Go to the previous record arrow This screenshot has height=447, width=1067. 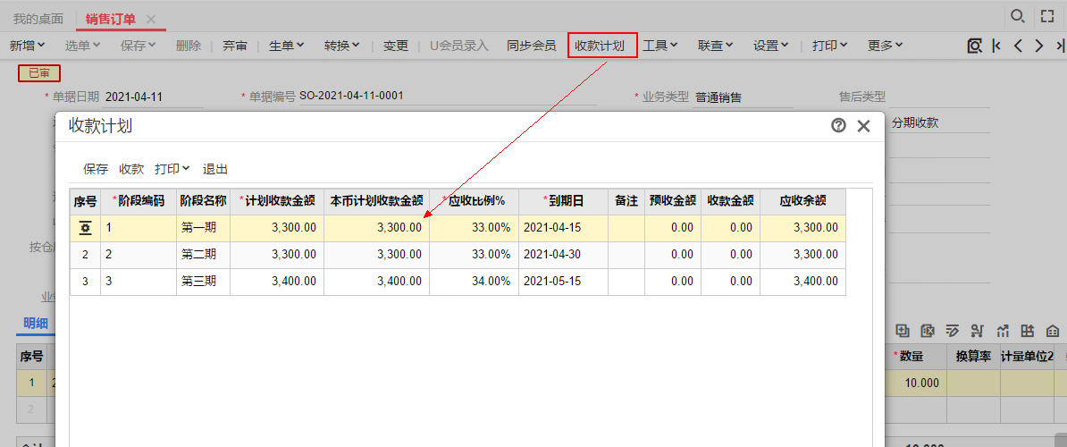coord(1018,46)
